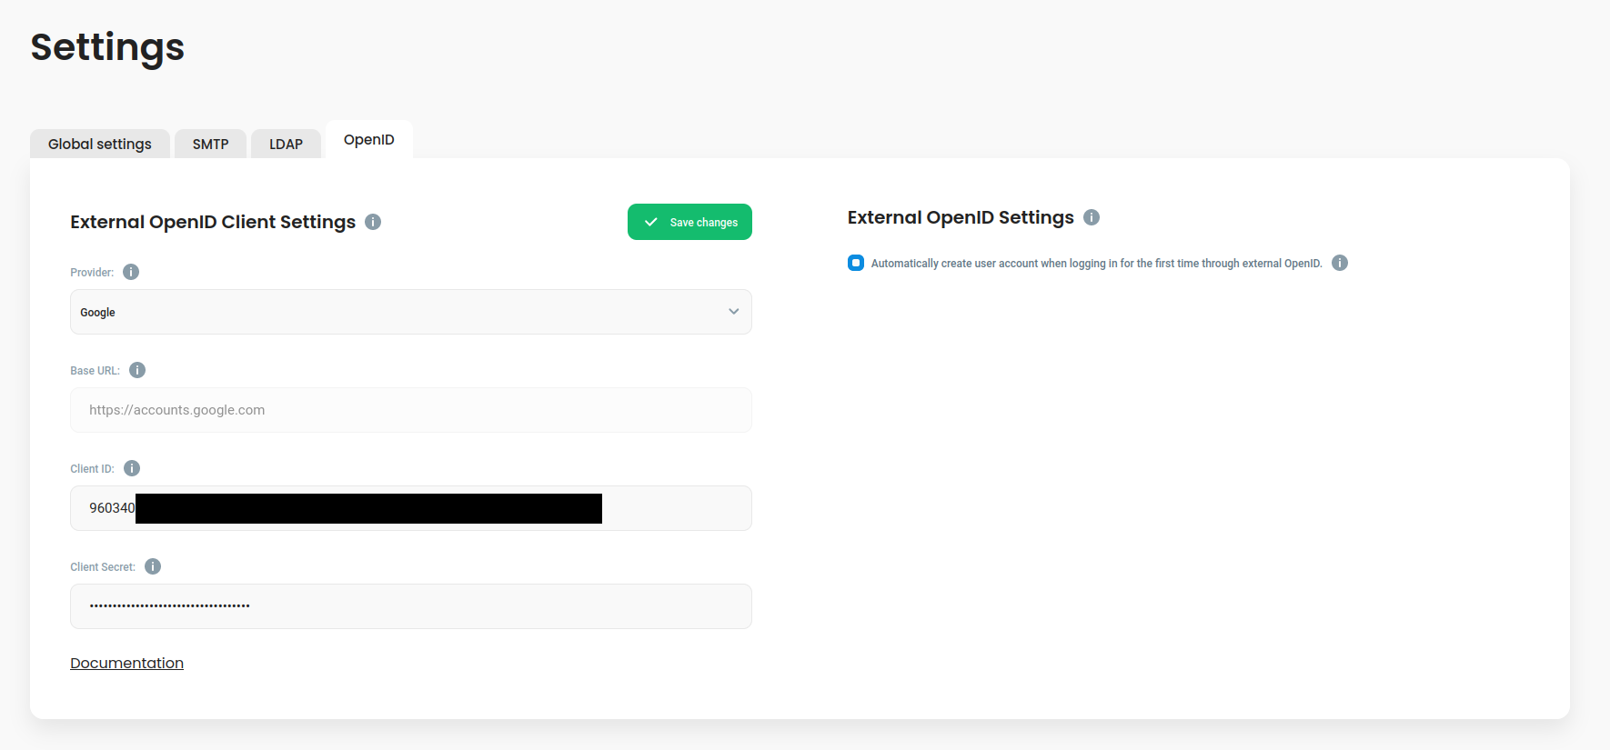1610x750 pixels.
Task: Click the Client Secret info icon
Action: tap(153, 566)
